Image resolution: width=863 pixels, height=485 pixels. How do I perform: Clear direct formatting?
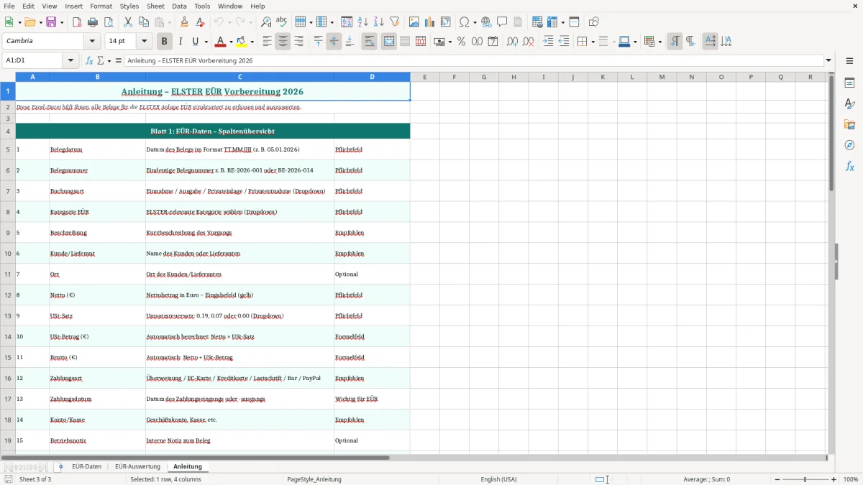200,22
